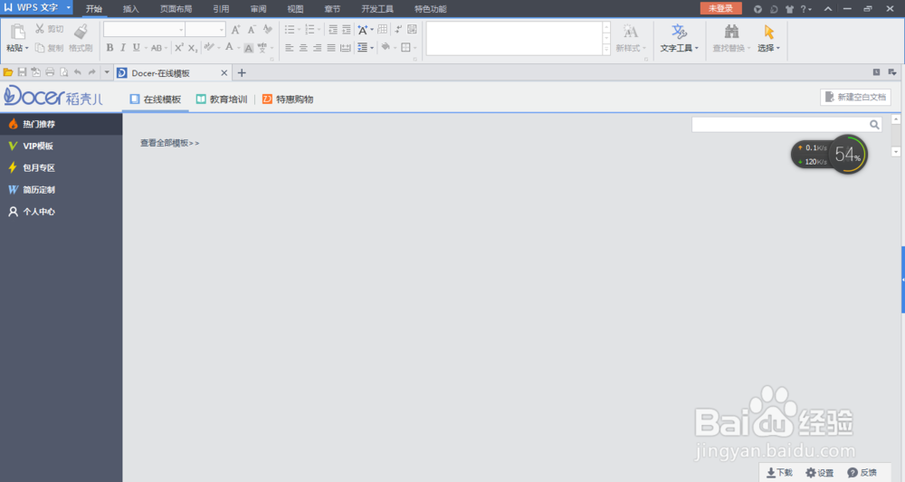Viewport: 905px width, 482px height.
Task: Click the save floppy disk icon
Action: point(22,72)
